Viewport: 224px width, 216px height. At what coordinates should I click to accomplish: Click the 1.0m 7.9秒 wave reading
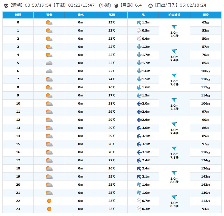click(x=174, y=34)
